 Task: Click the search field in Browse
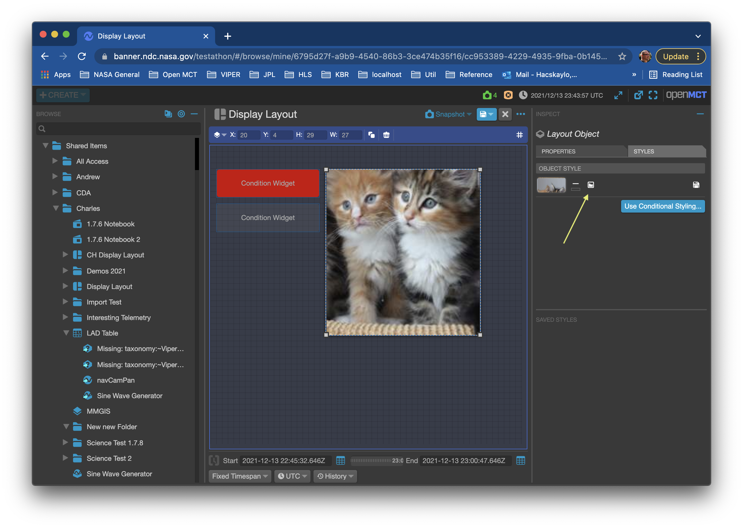pos(118,129)
